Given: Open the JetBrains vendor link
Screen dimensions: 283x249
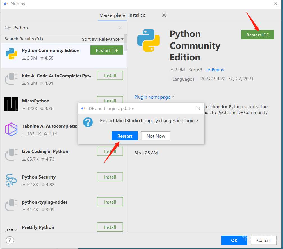Looking at the screenshot, I should [x=214, y=70].
